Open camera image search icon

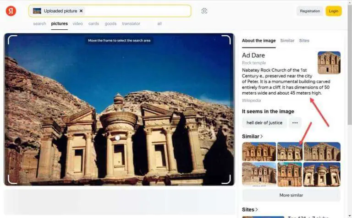coord(204,11)
